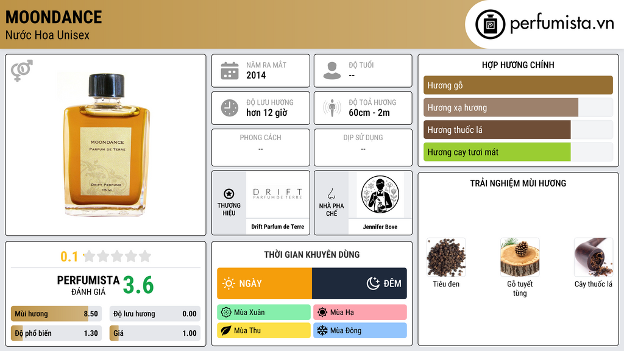Screen dimensions: 624x351
Task: Open the Tiêu đen pepper thumbnail
Action: [x=446, y=258]
